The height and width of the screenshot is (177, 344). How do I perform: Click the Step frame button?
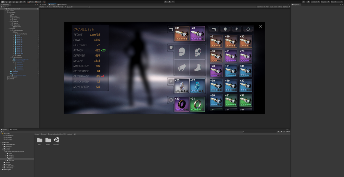(x=173, y=2)
